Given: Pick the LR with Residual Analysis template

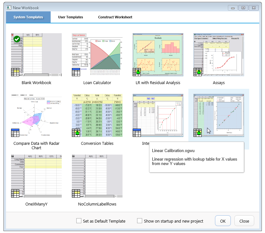Looking at the screenshot, I should point(158,55).
